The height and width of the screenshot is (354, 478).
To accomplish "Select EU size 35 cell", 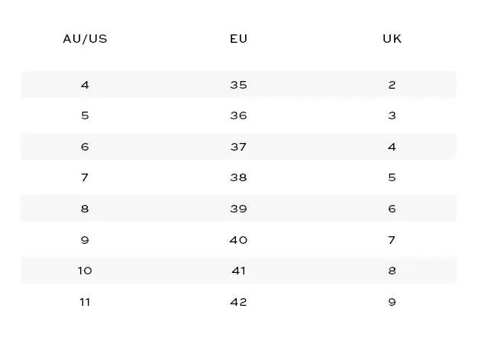I will (x=238, y=85).
